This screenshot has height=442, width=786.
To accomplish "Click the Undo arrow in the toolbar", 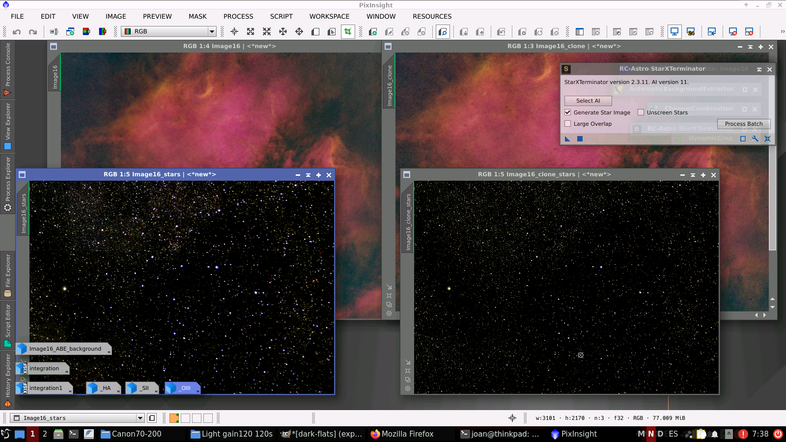I will 17,32.
